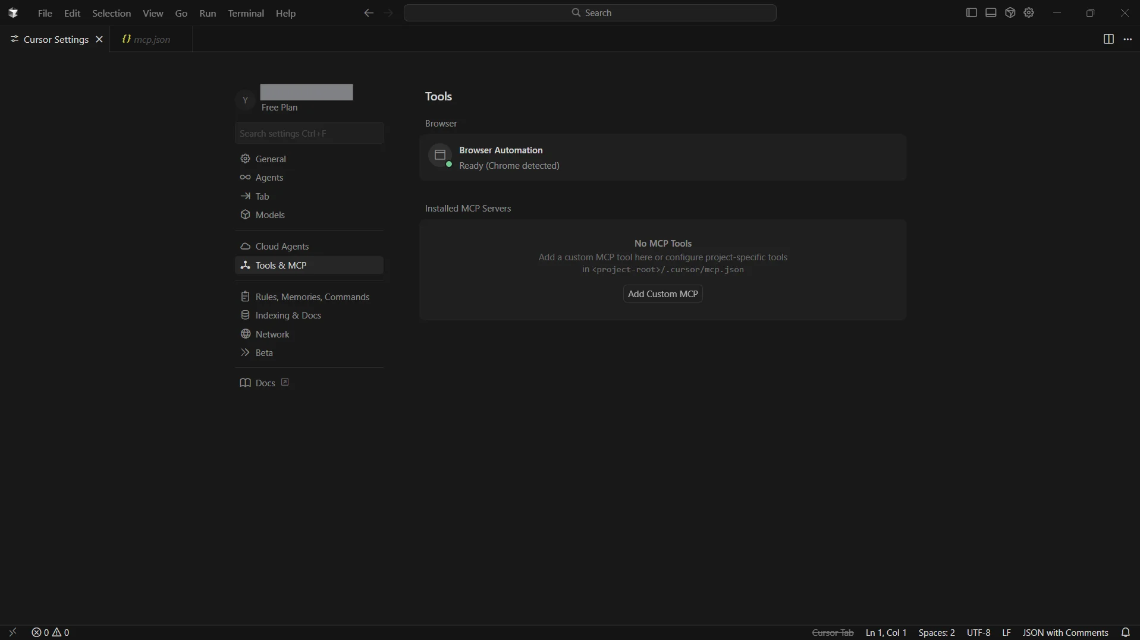The image size is (1140, 640).
Task: Toggle the primary sidebar layout icon
Action: pyautogui.click(x=971, y=12)
